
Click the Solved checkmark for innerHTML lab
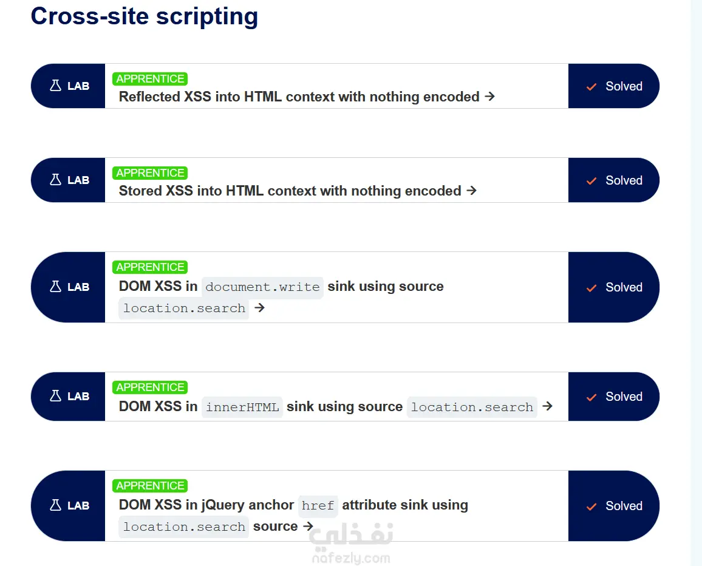[591, 397]
